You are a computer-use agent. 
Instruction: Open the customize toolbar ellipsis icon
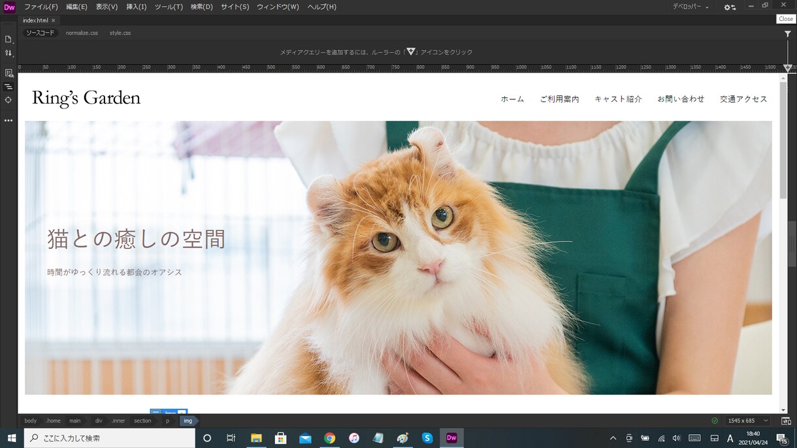coord(8,120)
